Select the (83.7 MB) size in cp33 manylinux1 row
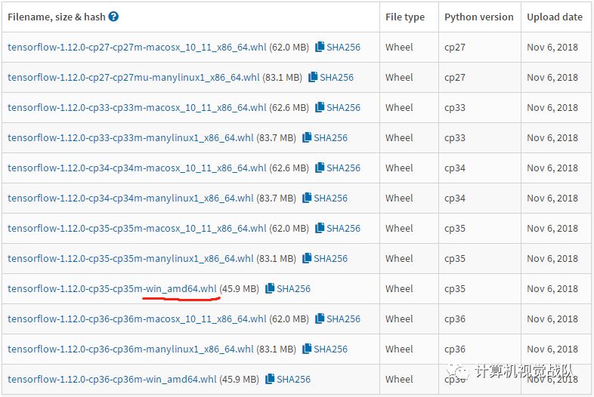This screenshot has width=594, height=397. click(x=276, y=138)
